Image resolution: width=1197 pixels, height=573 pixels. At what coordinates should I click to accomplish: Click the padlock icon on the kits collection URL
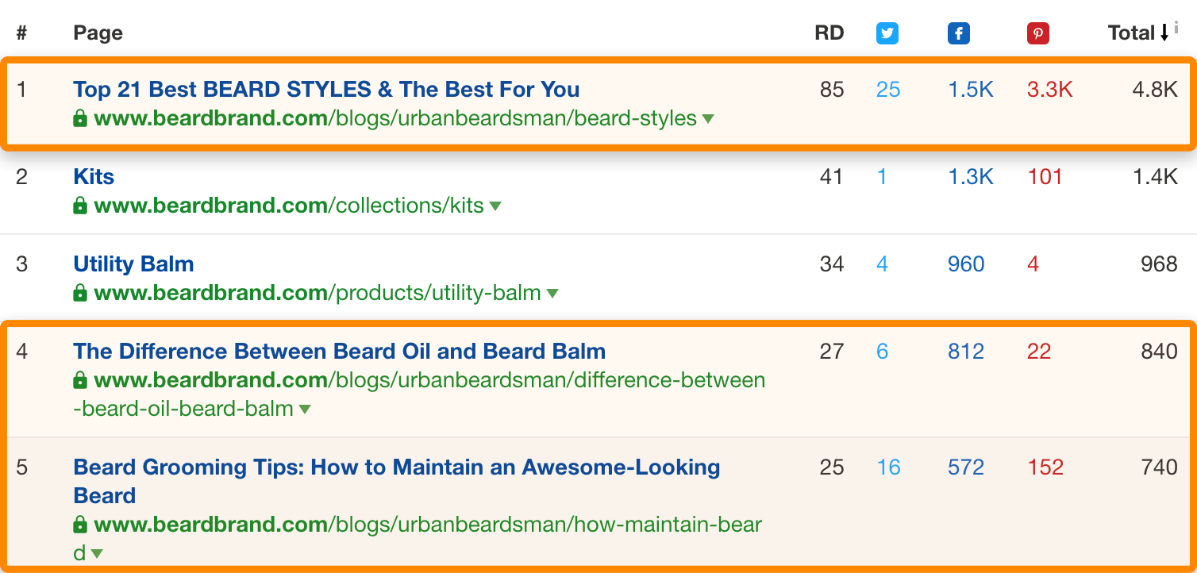pos(79,205)
